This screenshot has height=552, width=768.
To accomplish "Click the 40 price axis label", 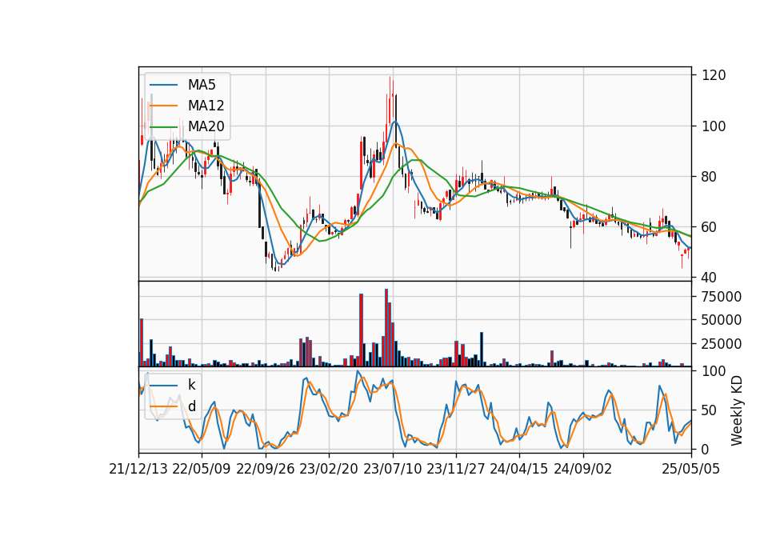I will (x=710, y=278).
